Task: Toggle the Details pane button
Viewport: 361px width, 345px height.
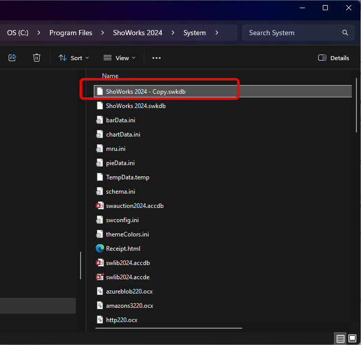Action: pyautogui.click(x=333, y=58)
